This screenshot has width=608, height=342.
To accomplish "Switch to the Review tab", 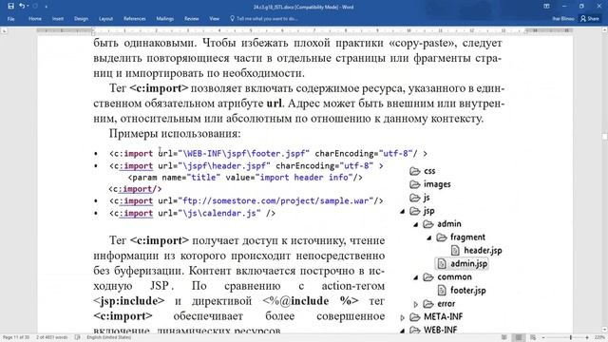I will point(191,19).
